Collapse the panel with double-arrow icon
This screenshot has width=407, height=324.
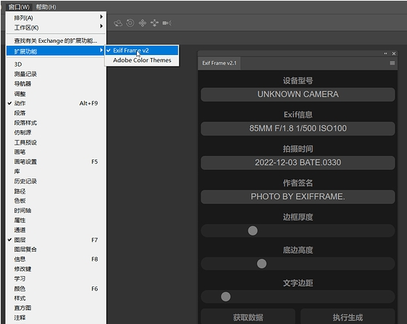(x=385, y=54)
